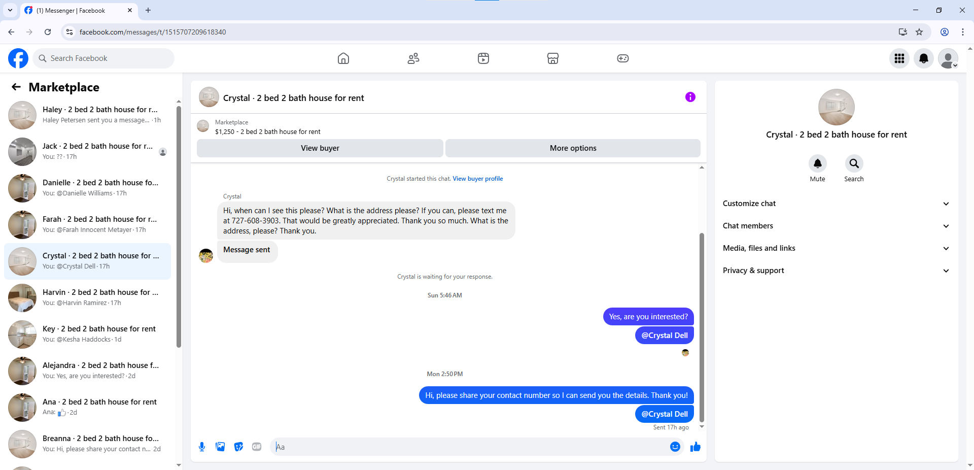
Task: Go back in browser history
Action: (x=11, y=32)
